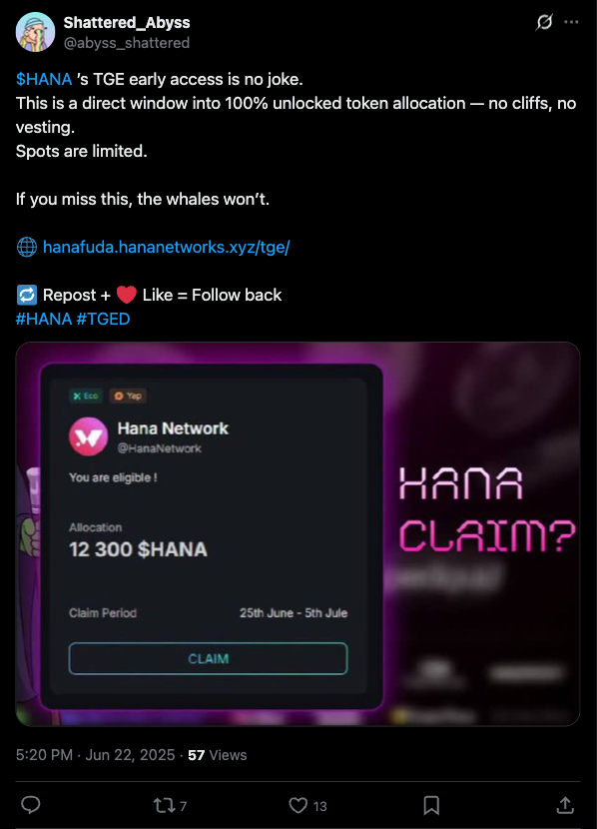597x829 pixels.
Task: Click the Grok slash-circle icon
Action: [544, 22]
